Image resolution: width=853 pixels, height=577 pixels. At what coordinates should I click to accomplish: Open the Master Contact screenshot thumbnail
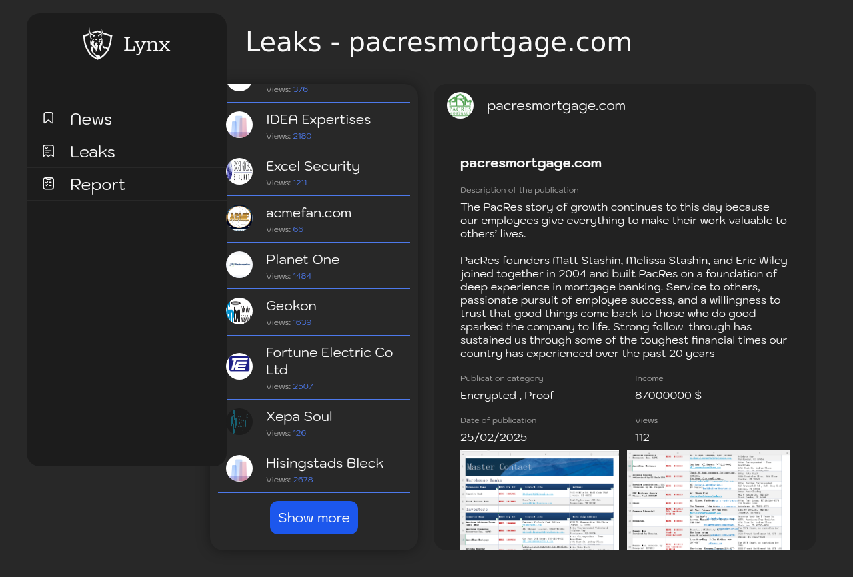(x=540, y=500)
